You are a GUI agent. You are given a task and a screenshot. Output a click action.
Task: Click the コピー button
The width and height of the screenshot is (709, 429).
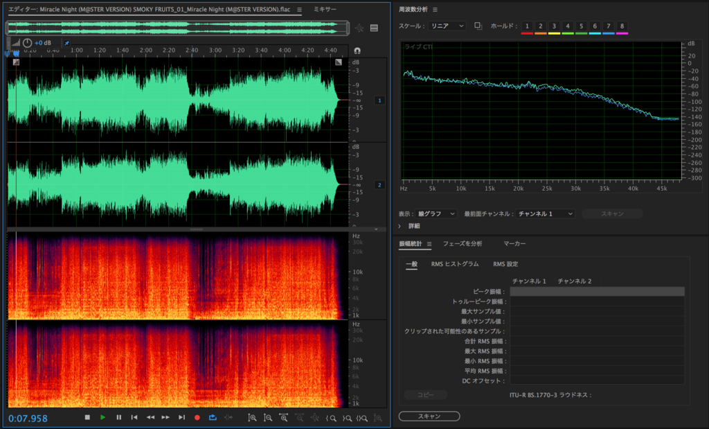pos(426,394)
